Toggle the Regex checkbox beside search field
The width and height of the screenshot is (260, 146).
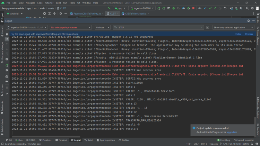207,27
